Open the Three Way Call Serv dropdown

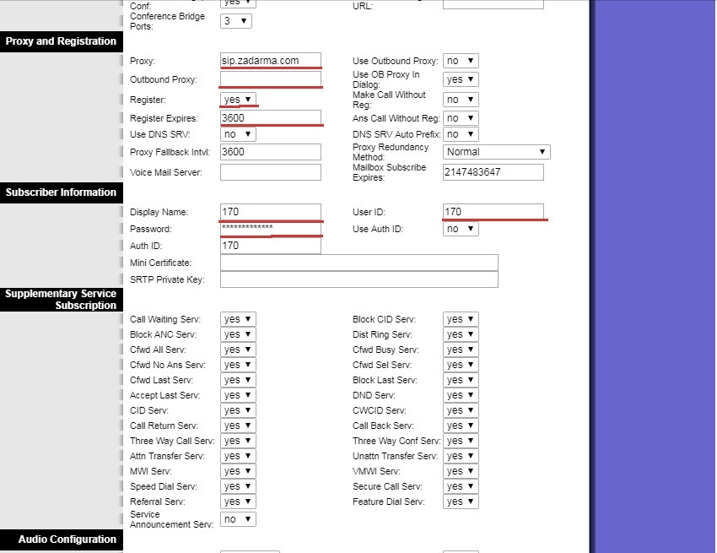[238, 441]
